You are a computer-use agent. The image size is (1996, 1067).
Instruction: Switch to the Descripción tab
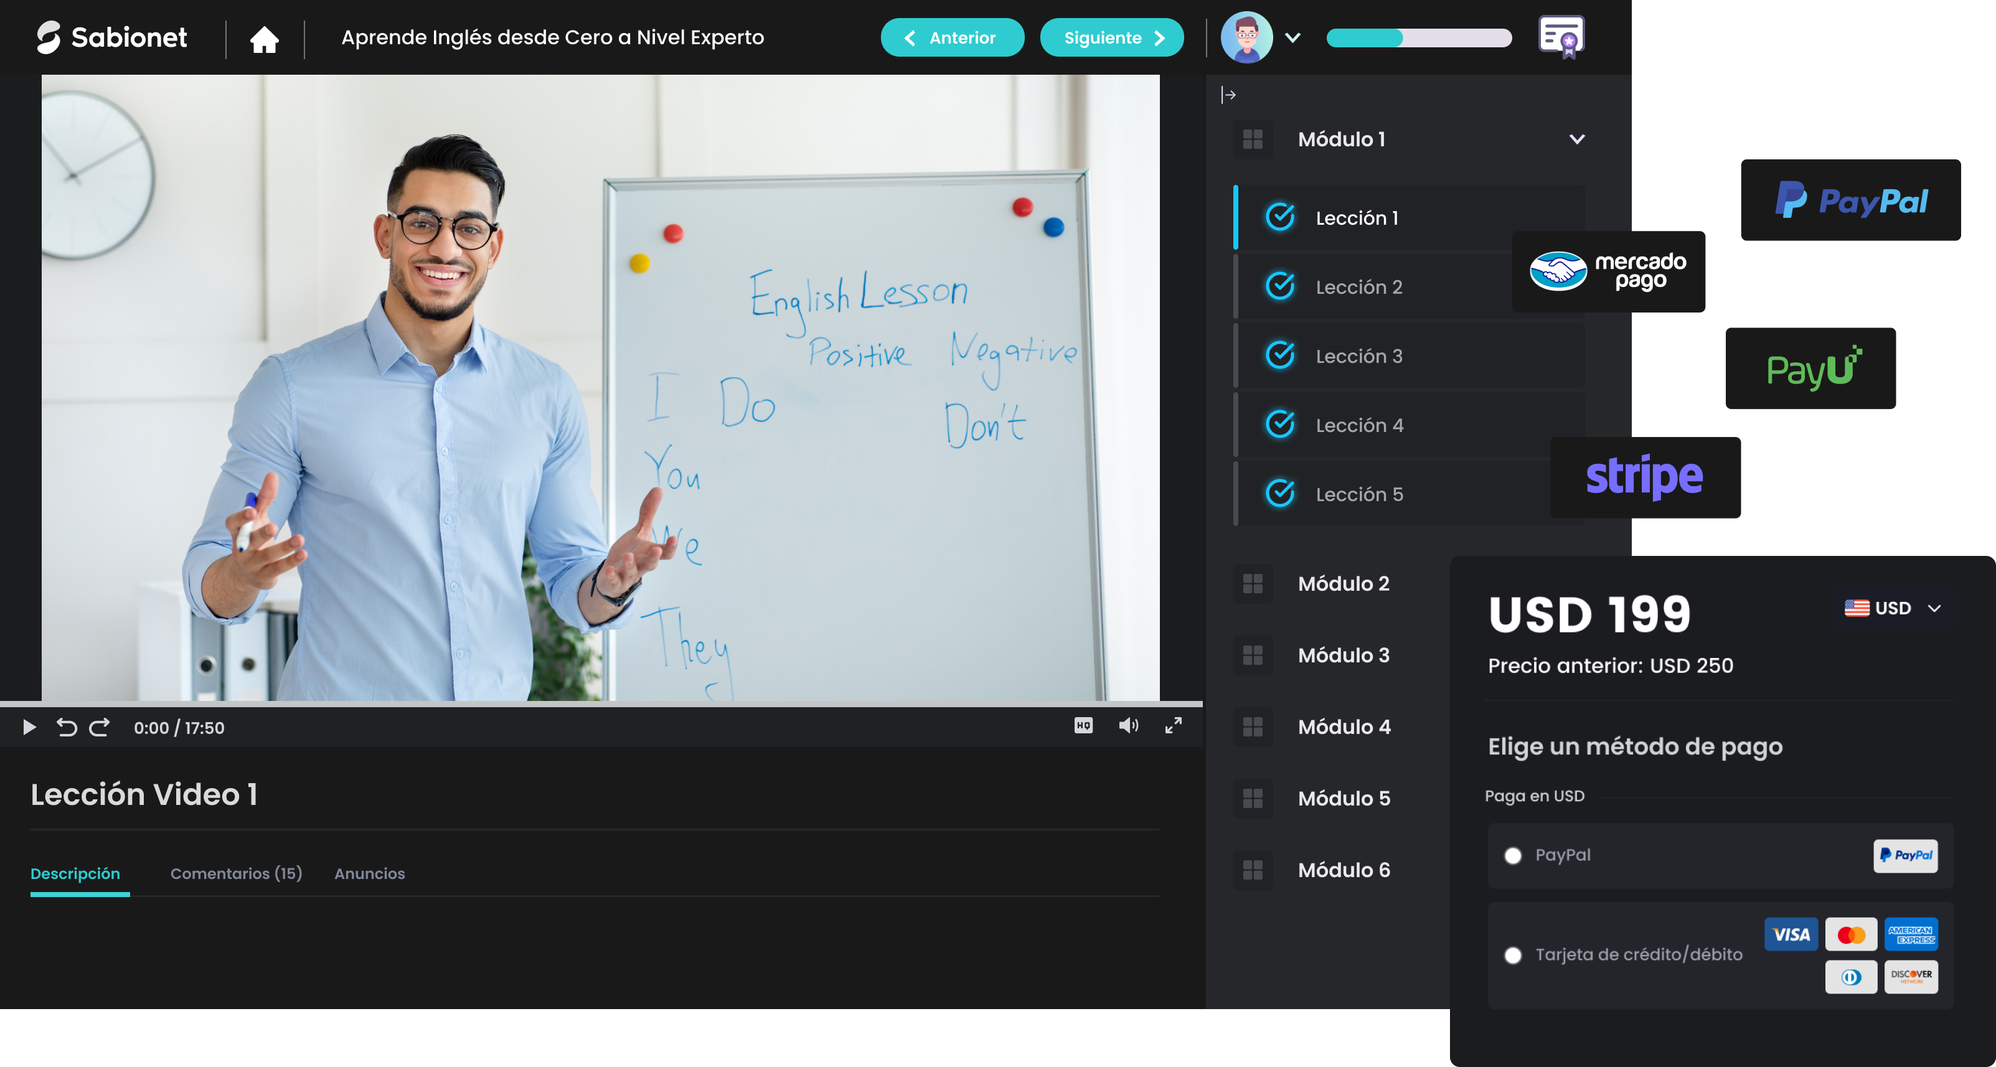tap(75, 873)
